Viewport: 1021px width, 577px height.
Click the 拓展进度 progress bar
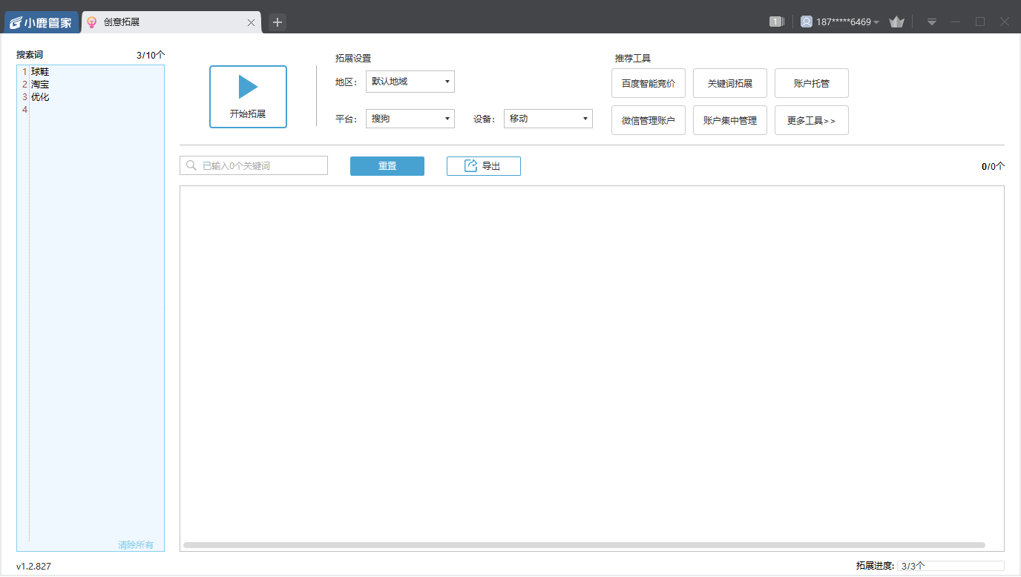pos(951,566)
